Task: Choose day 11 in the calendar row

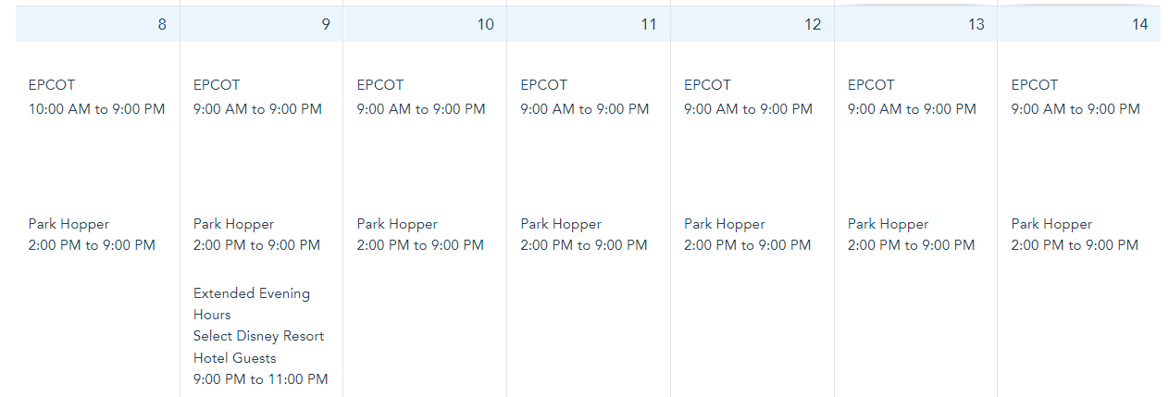Action: [649, 25]
